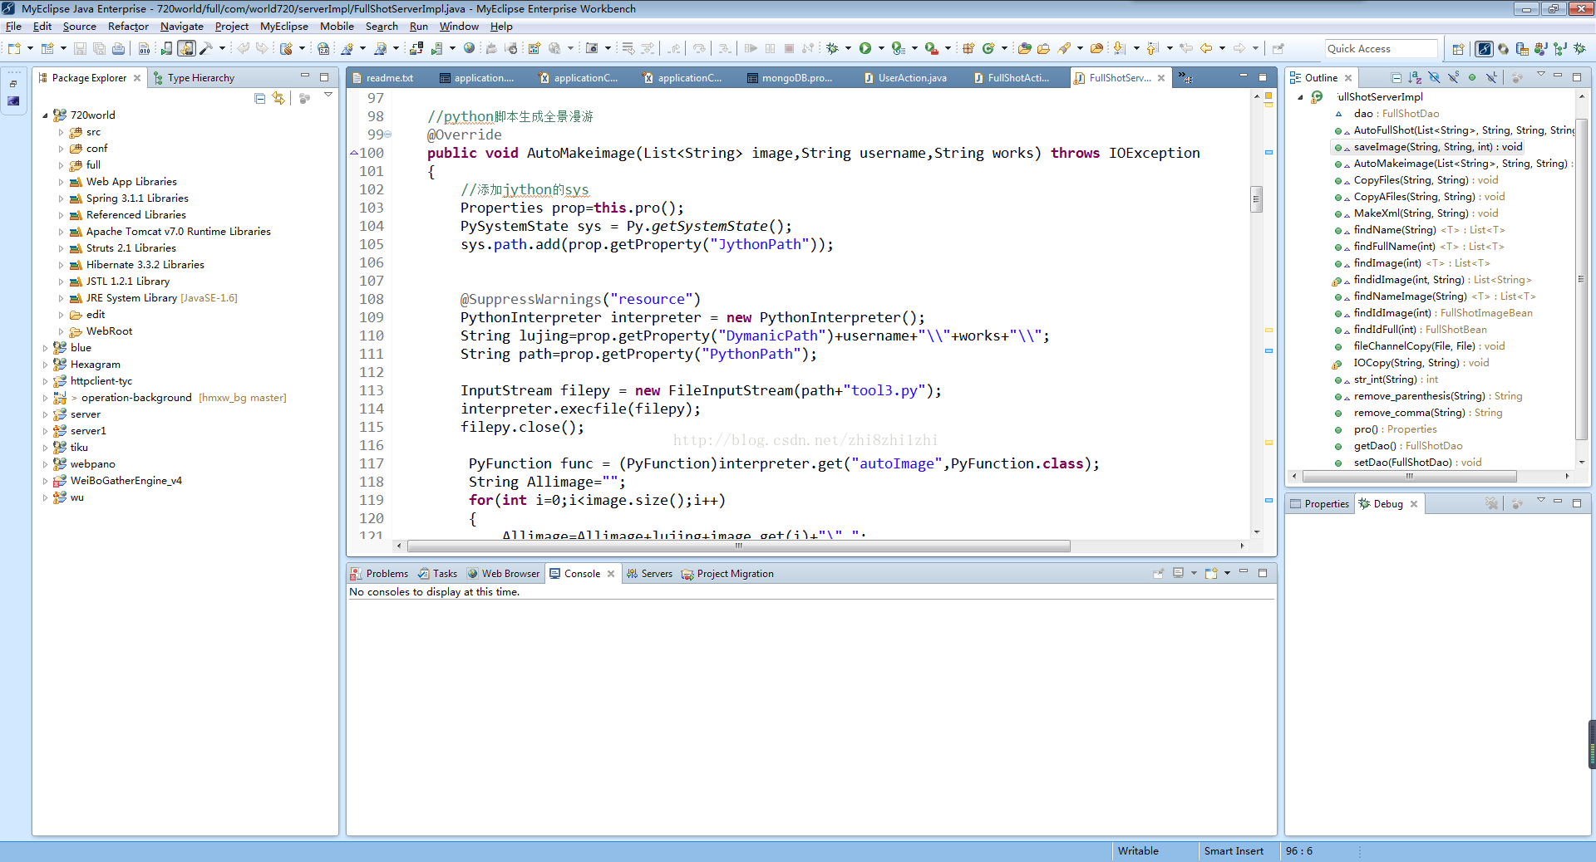Collapse the 720world project tree

point(46,115)
